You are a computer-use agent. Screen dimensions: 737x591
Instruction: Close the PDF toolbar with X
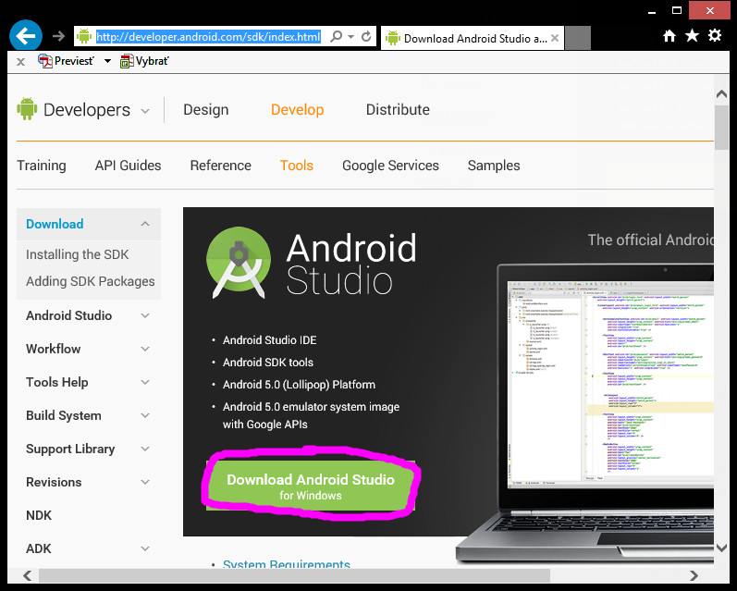coord(20,62)
